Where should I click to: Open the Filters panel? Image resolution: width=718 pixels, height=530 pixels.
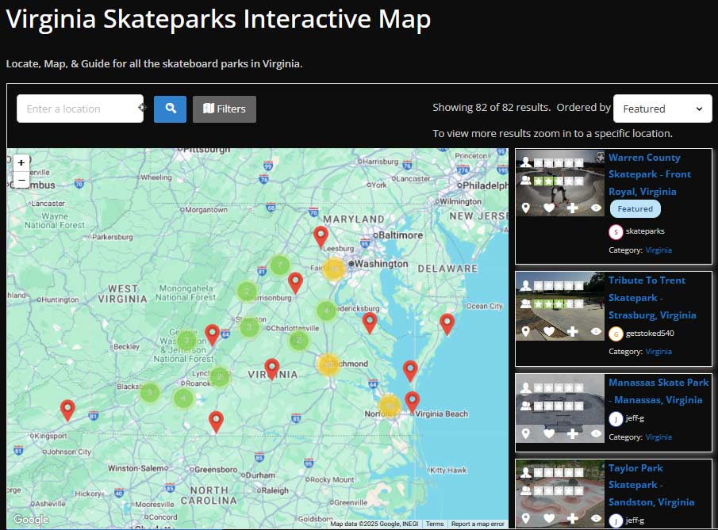pyautogui.click(x=224, y=109)
